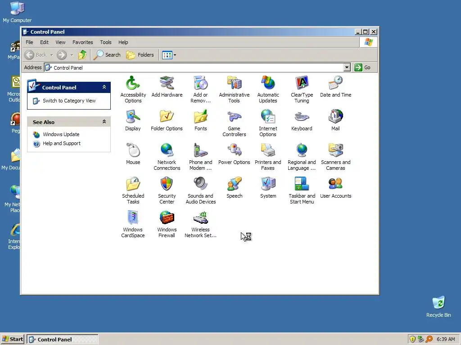Open the File menu

[29, 42]
